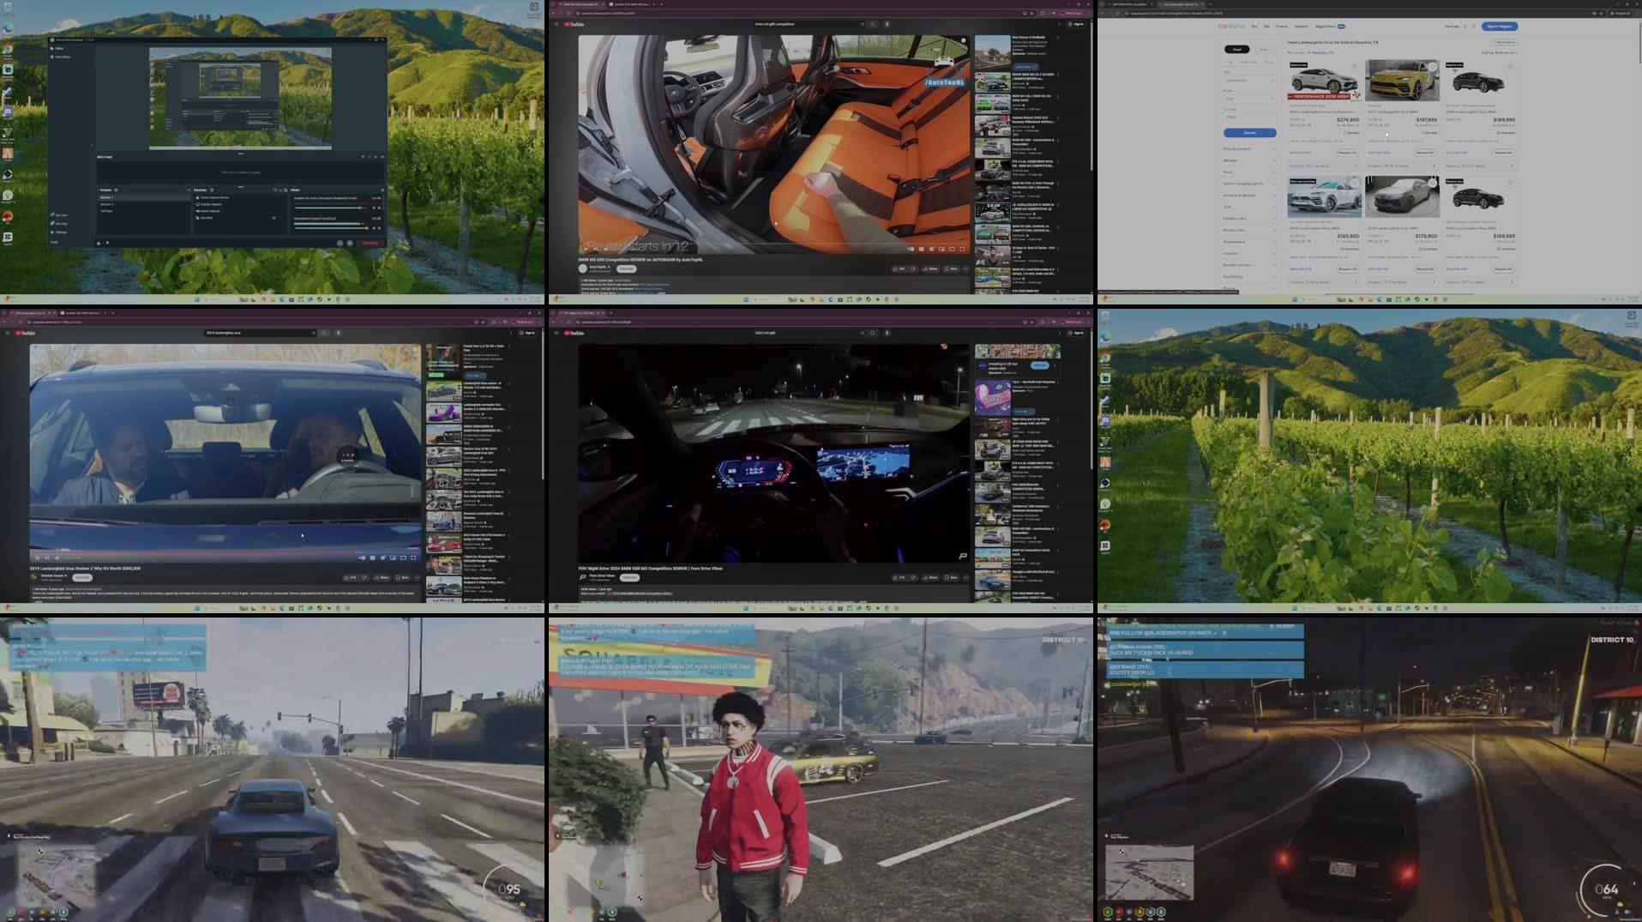The height and width of the screenshot is (922, 1642).
Task: Favorite the $165,950 Urus listing with heart
Action: (1355, 183)
